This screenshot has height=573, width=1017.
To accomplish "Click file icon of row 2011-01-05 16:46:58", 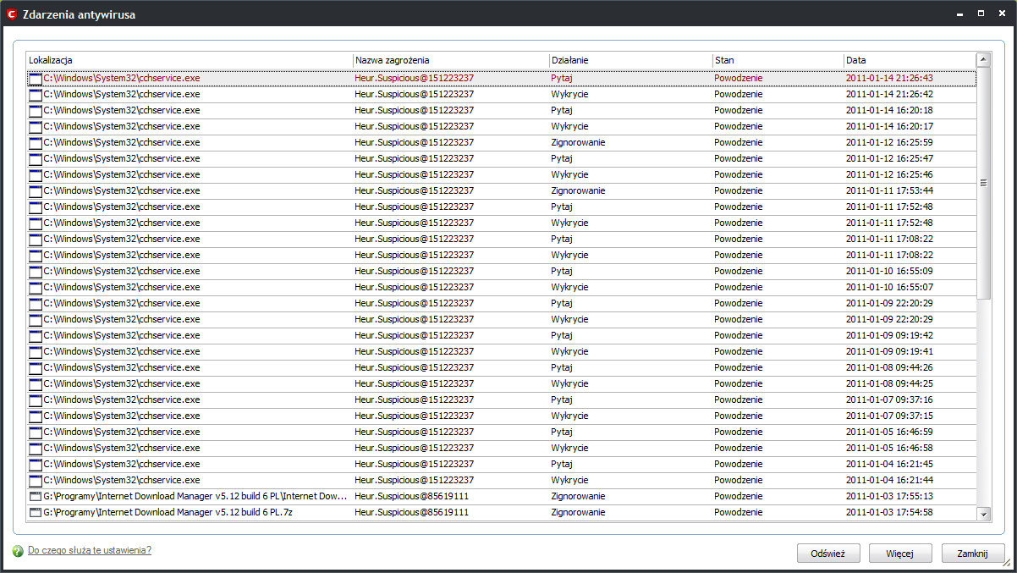I will click(x=36, y=448).
